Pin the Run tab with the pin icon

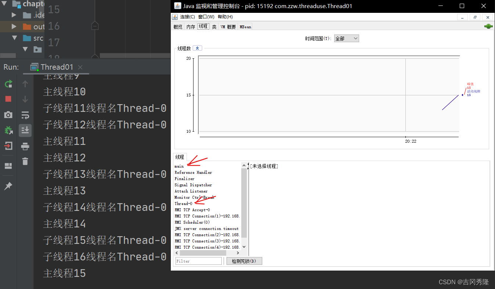[x=8, y=186]
